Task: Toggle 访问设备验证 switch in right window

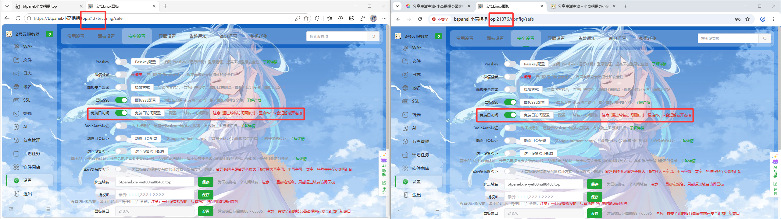Action: pyautogui.click(x=510, y=153)
